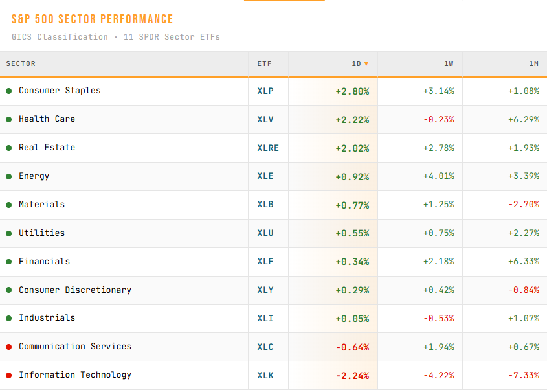Toggle the 1D column sort arrow
This screenshot has width=547, height=390.
point(366,64)
